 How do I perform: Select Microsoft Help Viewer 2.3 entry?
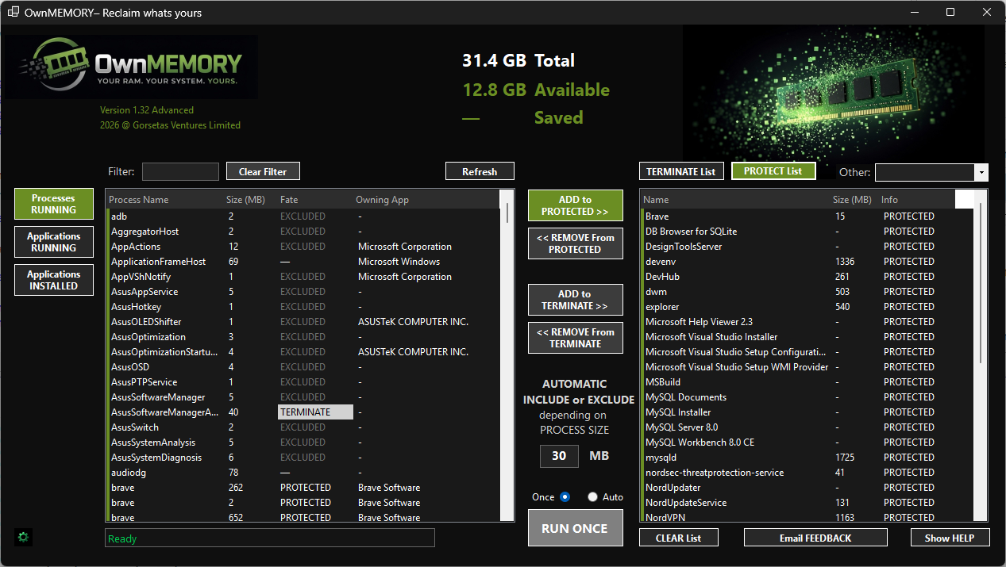point(807,322)
